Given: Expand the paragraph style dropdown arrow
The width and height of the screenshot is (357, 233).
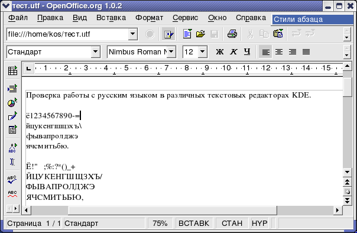Looking at the screenshot, I should (96, 52).
